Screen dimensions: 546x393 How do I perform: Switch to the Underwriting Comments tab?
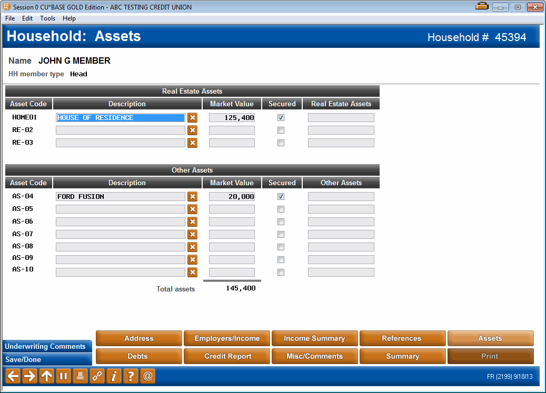[46, 346]
